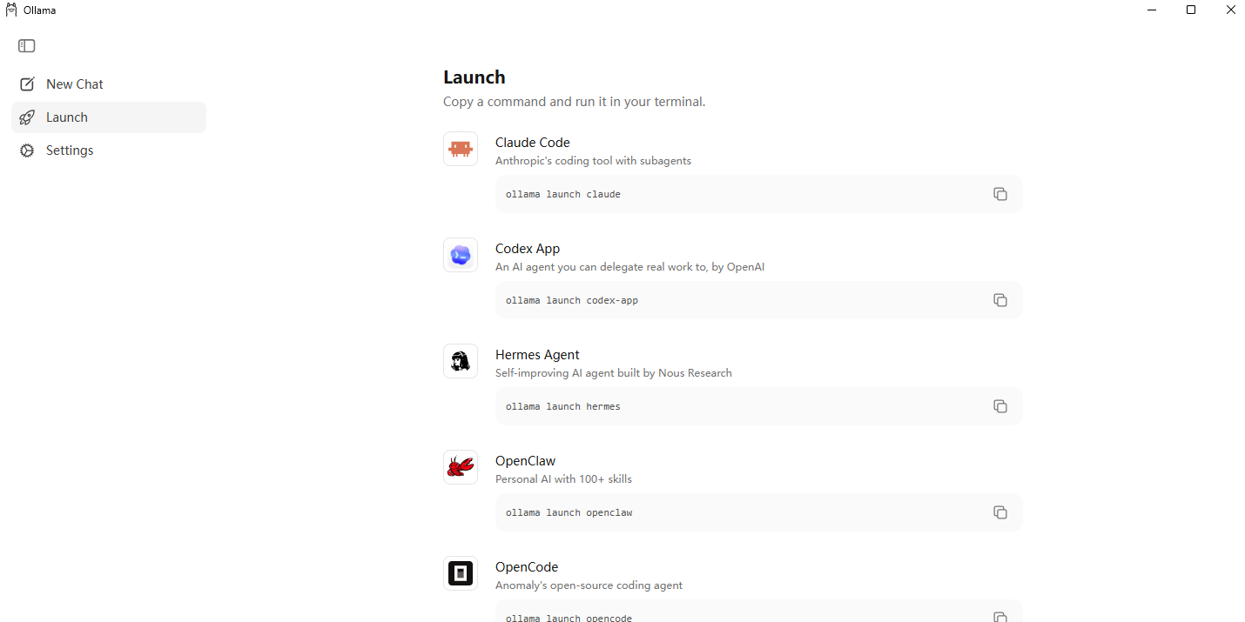Viewport: 1245px width, 622px height.
Task: Copy the ollama launch openclaw command
Action: point(1000,512)
